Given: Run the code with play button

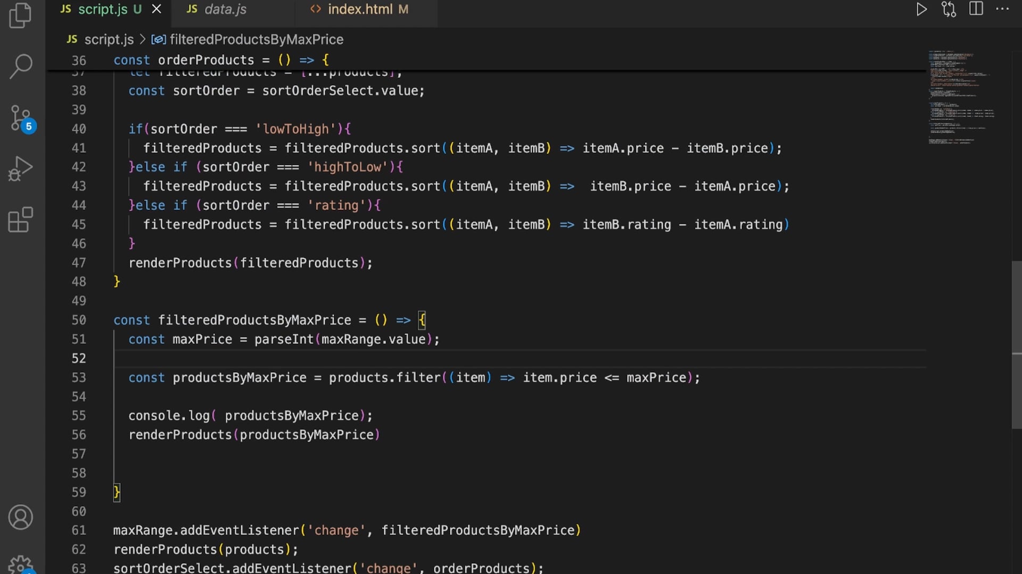Looking at the screenshot, I should pyautogui.click(x=921, y=9).
